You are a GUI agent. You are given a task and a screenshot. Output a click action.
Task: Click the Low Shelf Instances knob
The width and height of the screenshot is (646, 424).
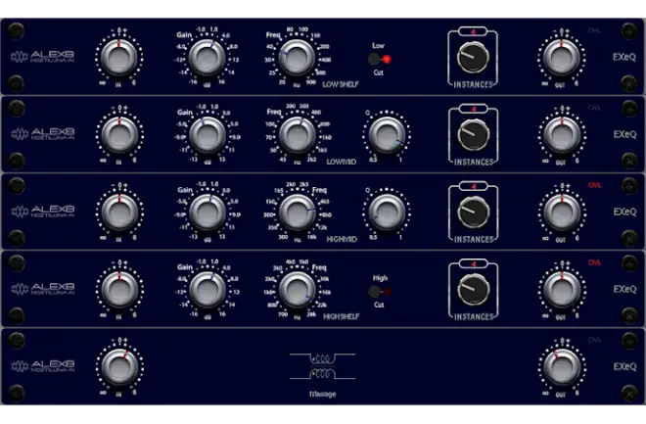tap(473, 60)
